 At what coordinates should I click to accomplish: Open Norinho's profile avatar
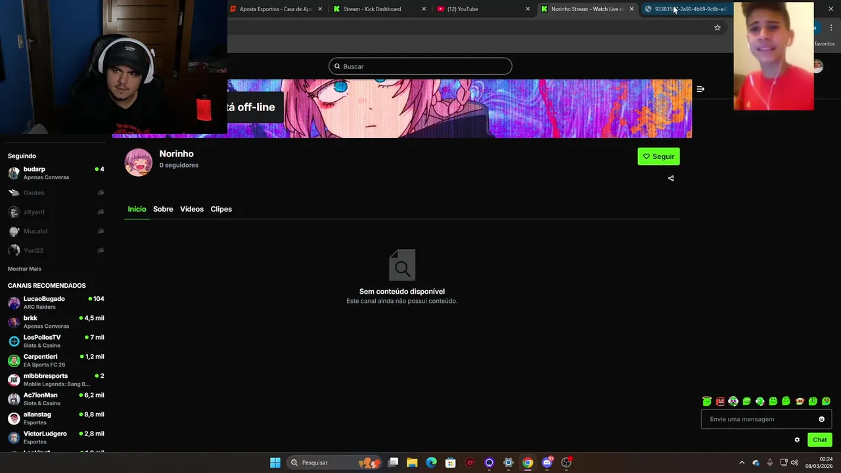point(139,162)
